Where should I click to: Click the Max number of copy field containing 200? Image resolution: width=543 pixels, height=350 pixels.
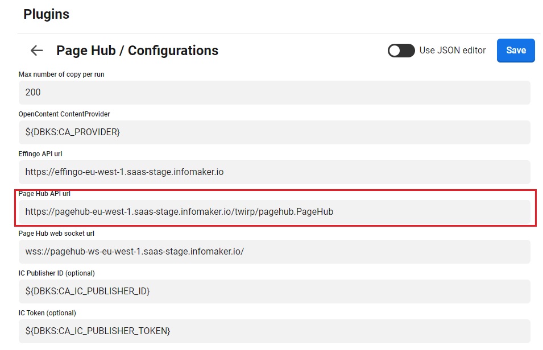tap(274, 92)
